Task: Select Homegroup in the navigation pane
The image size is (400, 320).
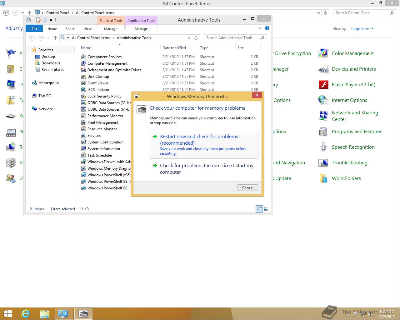Action: point(48,83)
